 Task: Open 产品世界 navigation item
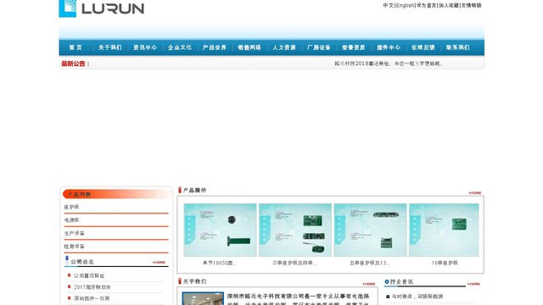(x=215, y=47)
